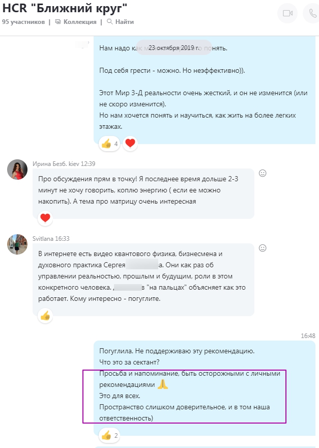Open the Коллекция gallery
Screen dimensions: 319x448
(x=76, y=22)
